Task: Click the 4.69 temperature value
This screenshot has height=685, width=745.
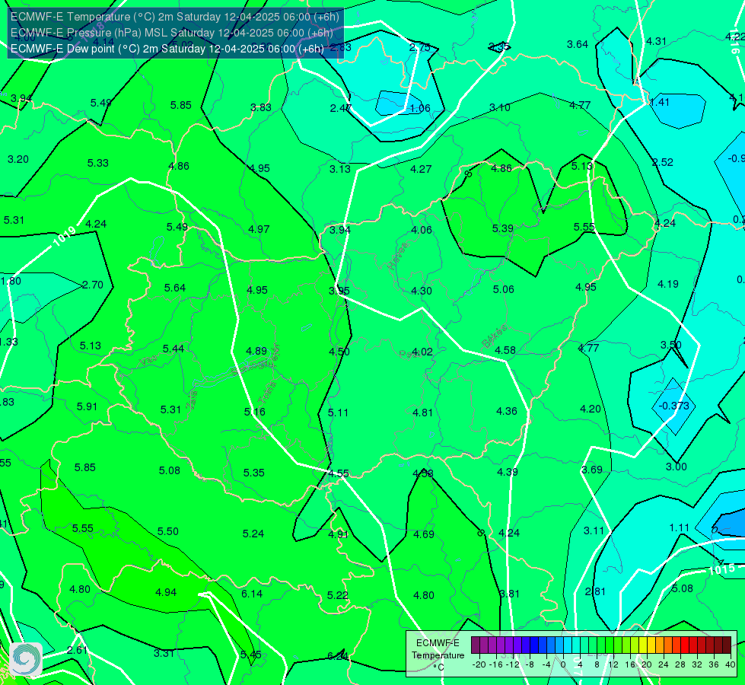Action: pos(424,535)
